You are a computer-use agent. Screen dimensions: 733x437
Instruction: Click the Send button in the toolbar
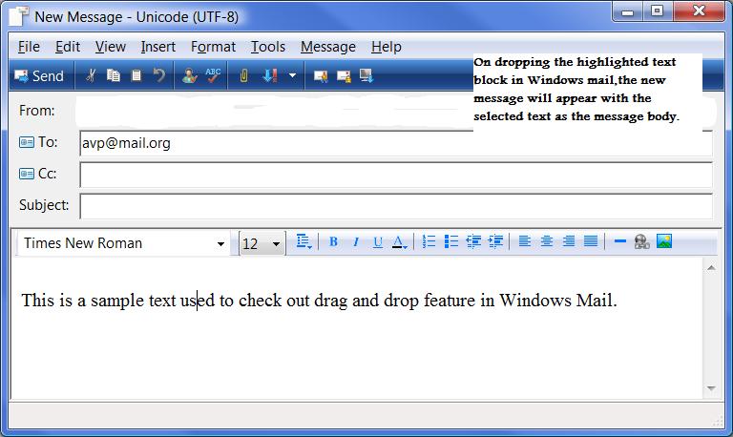[39, 75]
